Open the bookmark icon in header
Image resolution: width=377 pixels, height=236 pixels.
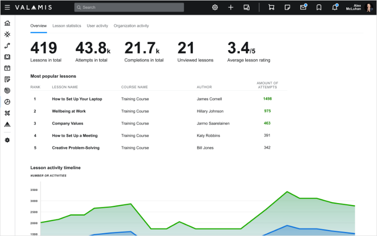tap(319, 7)
